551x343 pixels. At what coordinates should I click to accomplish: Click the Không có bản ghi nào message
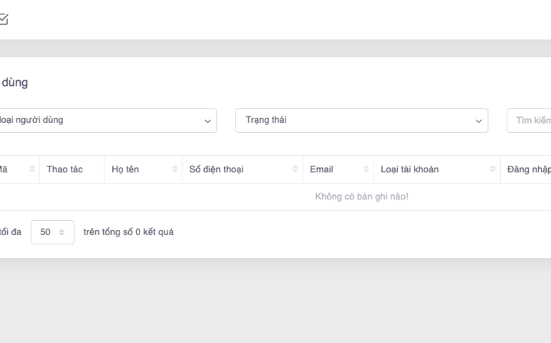click(x=361, y=197)
